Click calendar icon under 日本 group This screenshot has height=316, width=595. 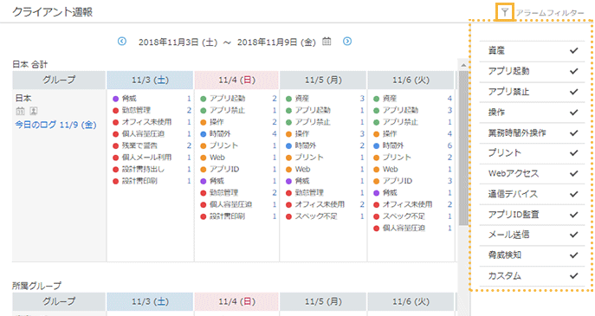pyautogui.click(x=20, y=111)
